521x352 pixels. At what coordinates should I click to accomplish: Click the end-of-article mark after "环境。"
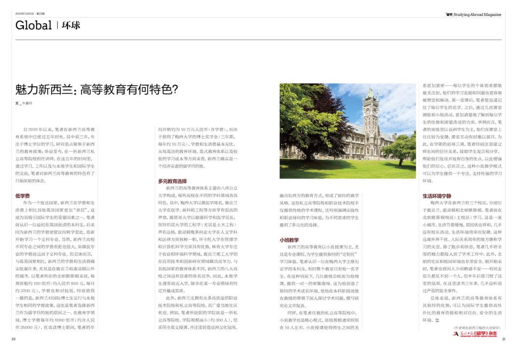437,320
